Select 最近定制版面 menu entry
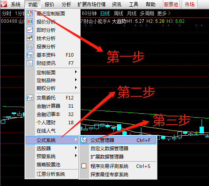The height and width of the screenshot is (186, 209). click(53, 13)
